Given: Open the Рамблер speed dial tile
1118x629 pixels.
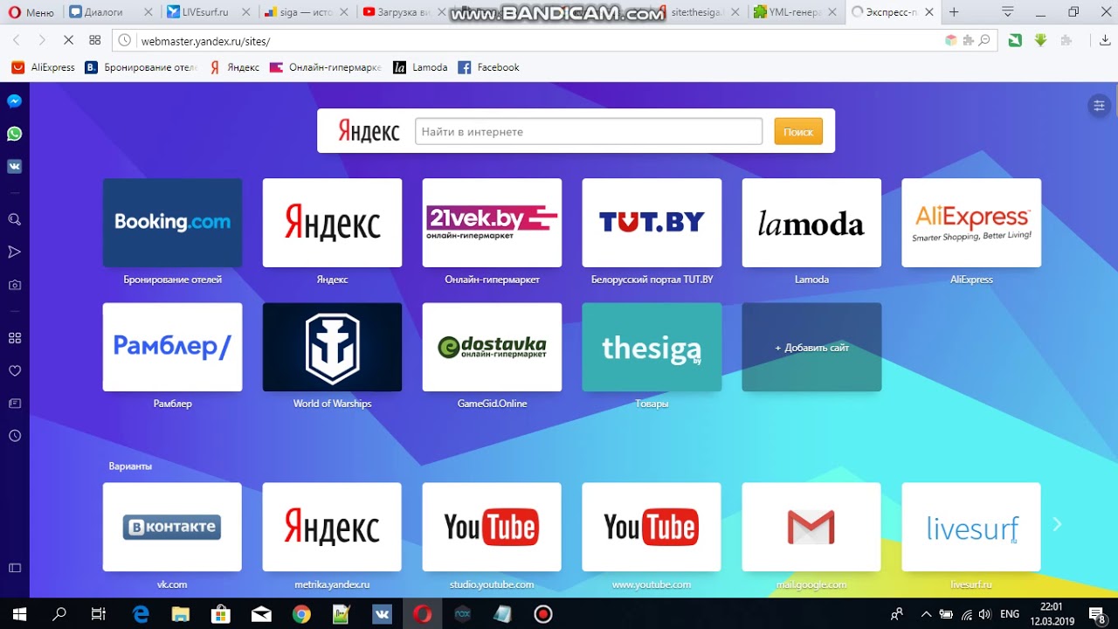Looking at the screenshot, I should (172, 347).
